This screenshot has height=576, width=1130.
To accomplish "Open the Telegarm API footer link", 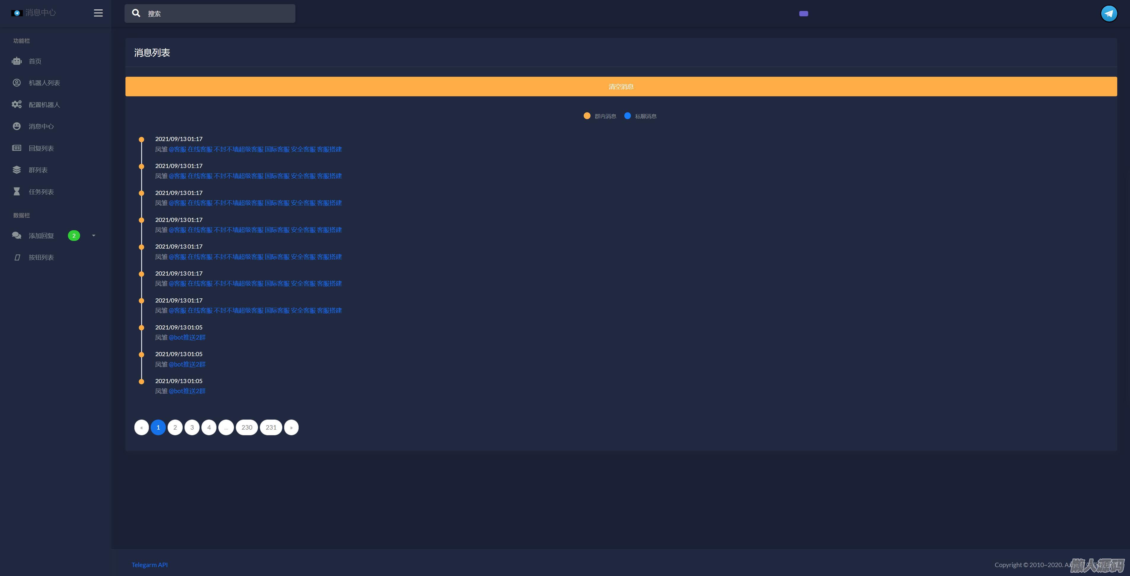I will tap(149, 565).
